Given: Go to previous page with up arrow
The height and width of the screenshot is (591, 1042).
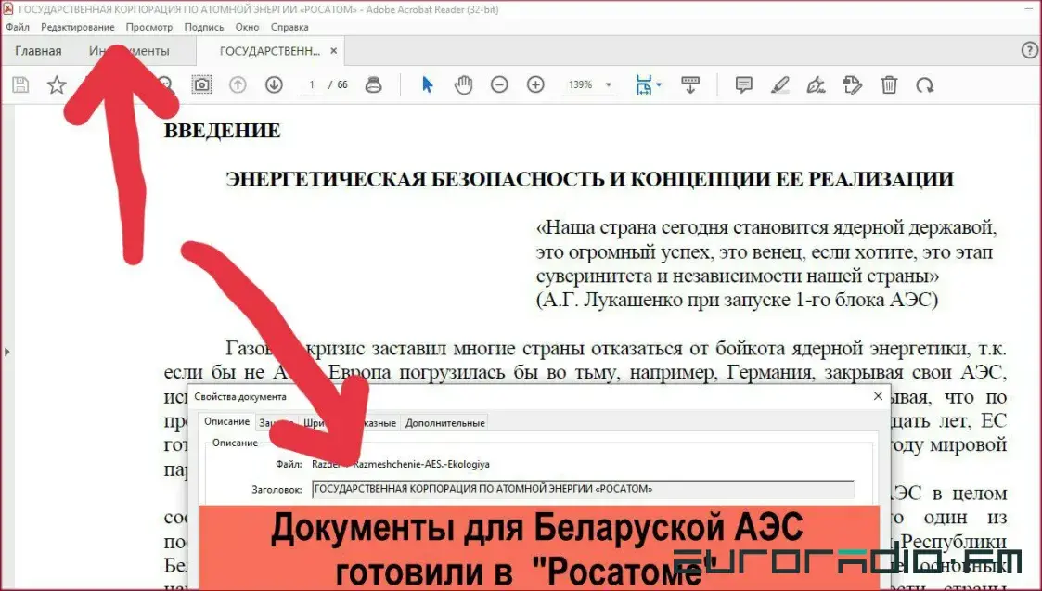Looking at the screenshot, I should coord(238,85).
